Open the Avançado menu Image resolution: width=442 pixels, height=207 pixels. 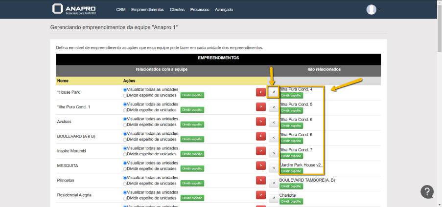point(224,10)
